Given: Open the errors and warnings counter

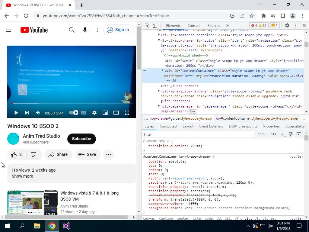Looking at the screenshot, I should point(259,25).
